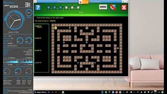Click the Level 3 label in the side panel

click(38, 50)
